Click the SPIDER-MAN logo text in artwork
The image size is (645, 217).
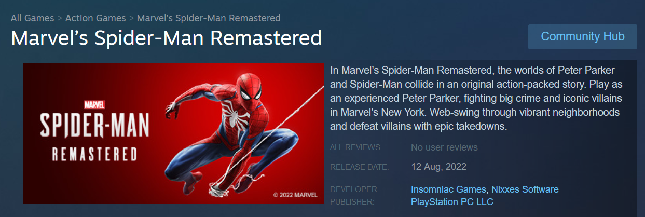(x=95, y=126)
